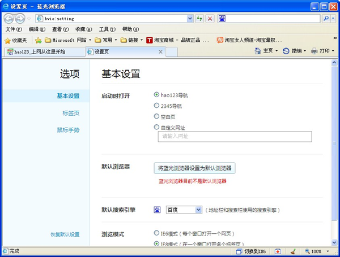340x257 pixels.
Task: Select the 2345导航 startup option
Action: (x=156, y=106)
